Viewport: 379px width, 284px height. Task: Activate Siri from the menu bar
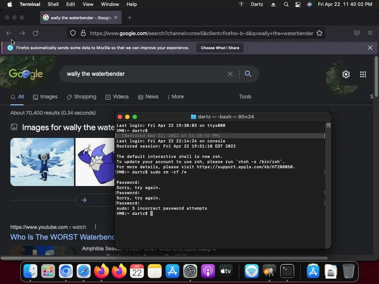309,4
